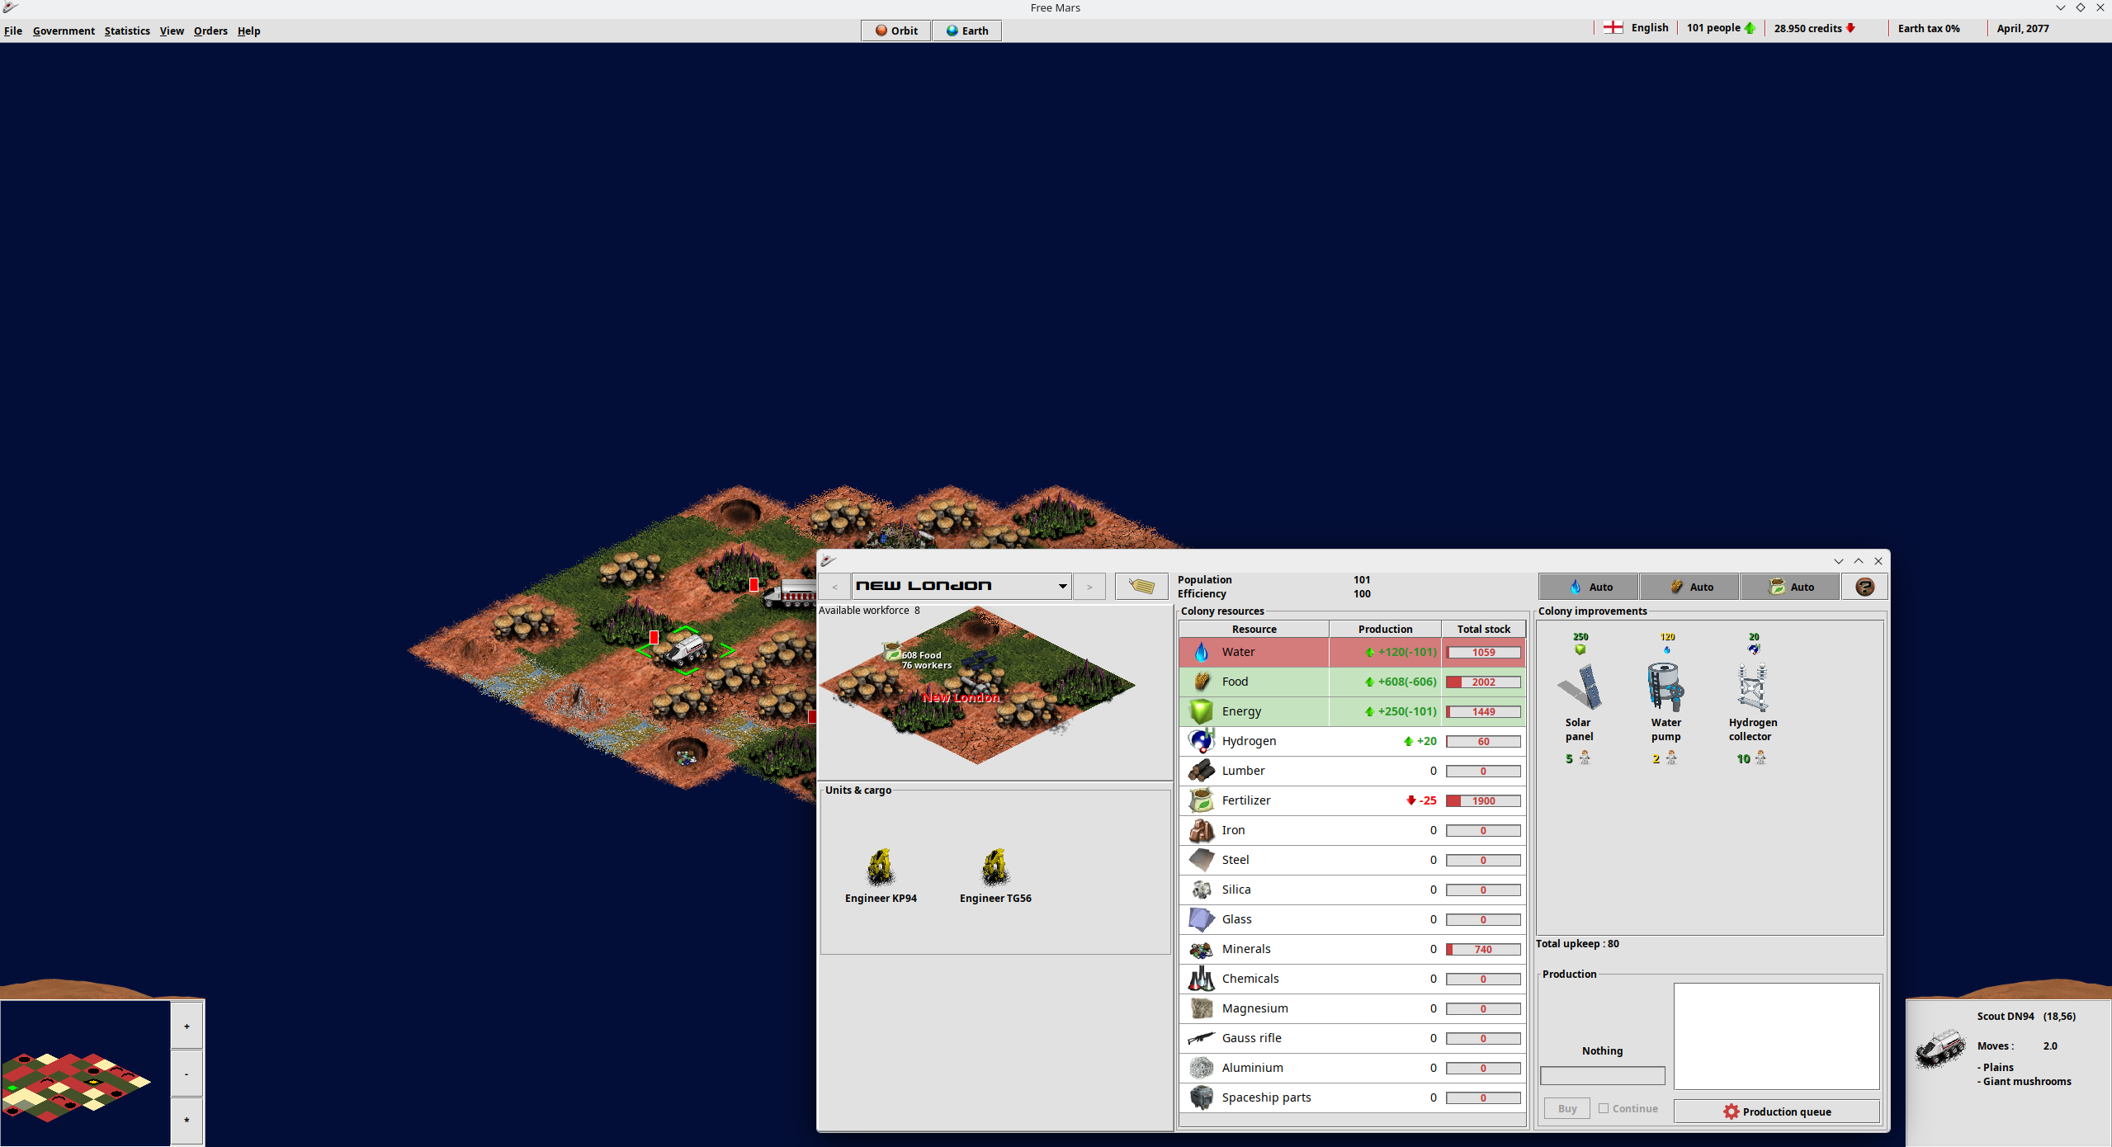
Task: Click the Production queue button
Action: click(1776, 1112)
